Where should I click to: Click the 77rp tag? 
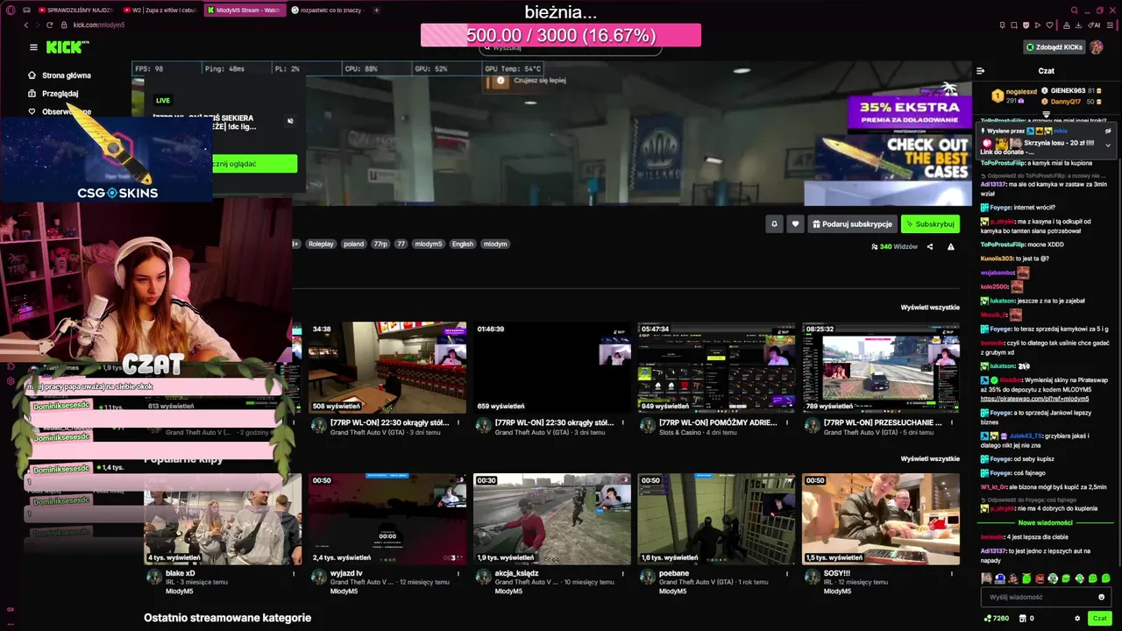(380, 245)
